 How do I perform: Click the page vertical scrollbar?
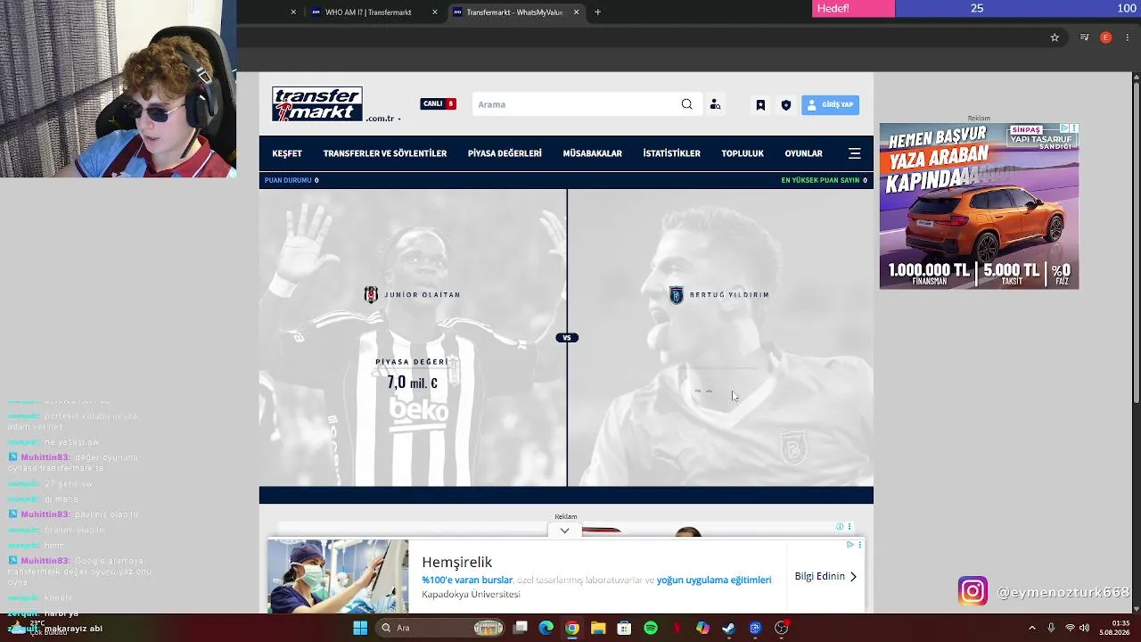click(x=1137, y=241)
